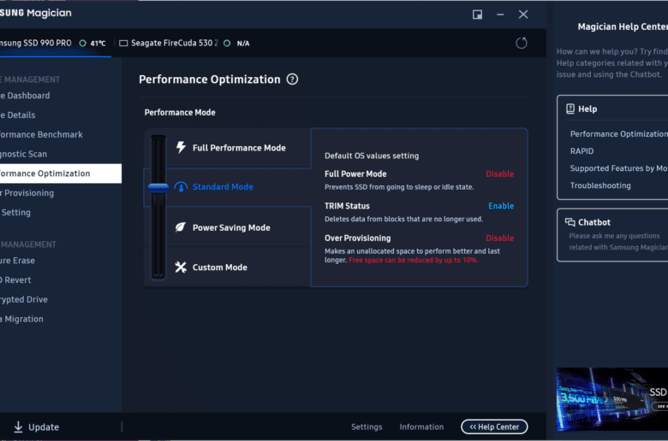Open Drive Details in the sidebar
This screenshot has height=441, width=668.
61,115
